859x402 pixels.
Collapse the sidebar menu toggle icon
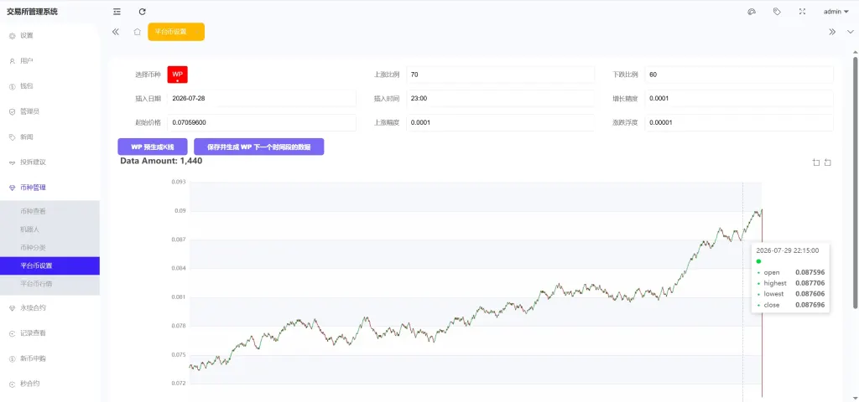coord(117,12)
